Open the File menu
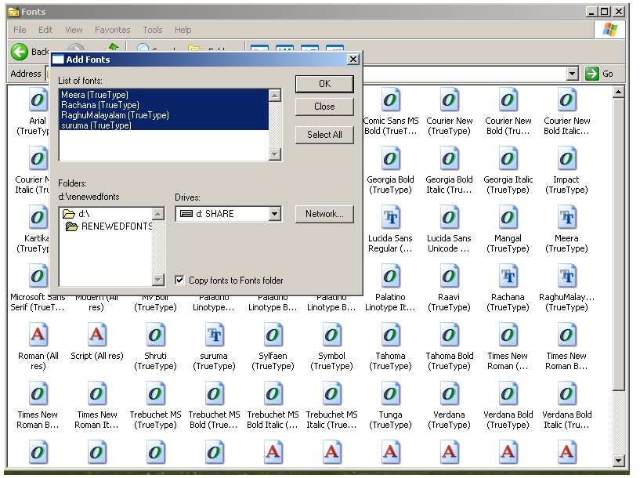The image size is (640, 478). point(20,30)
